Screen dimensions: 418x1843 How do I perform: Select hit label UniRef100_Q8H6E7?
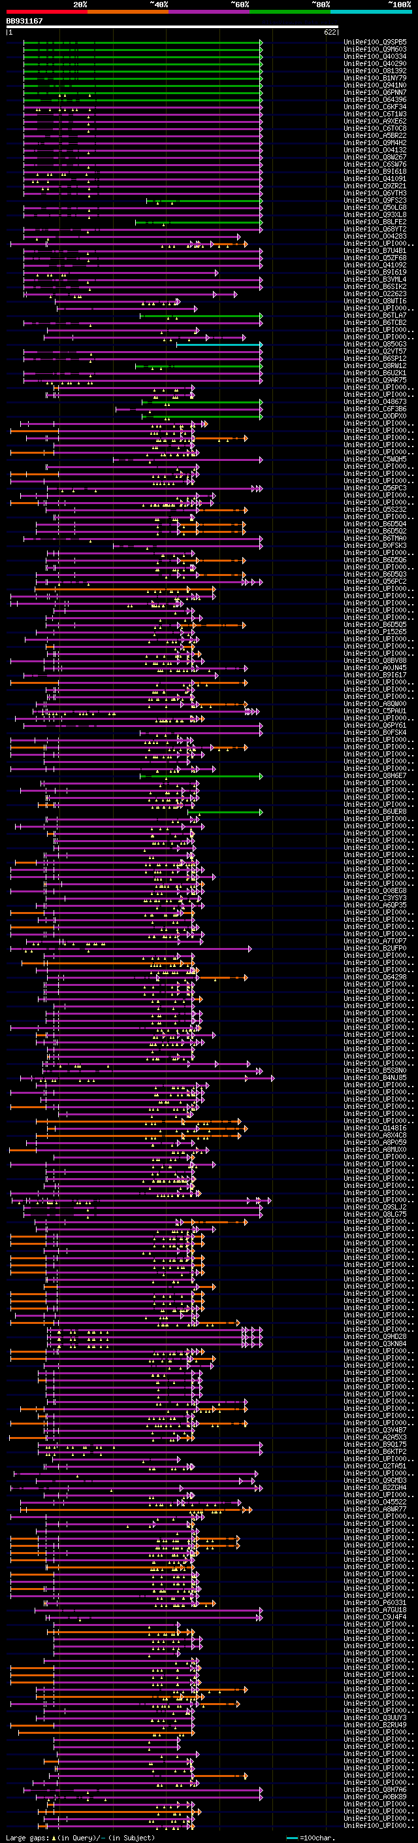[x=375, y=775]
